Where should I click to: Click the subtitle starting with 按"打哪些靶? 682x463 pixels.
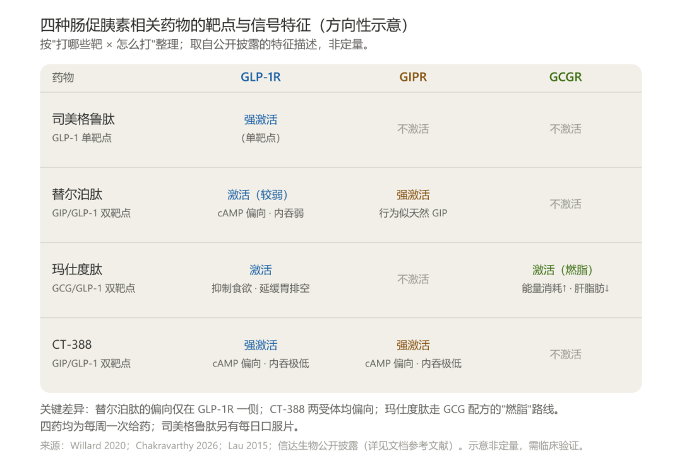pos(205,44)
